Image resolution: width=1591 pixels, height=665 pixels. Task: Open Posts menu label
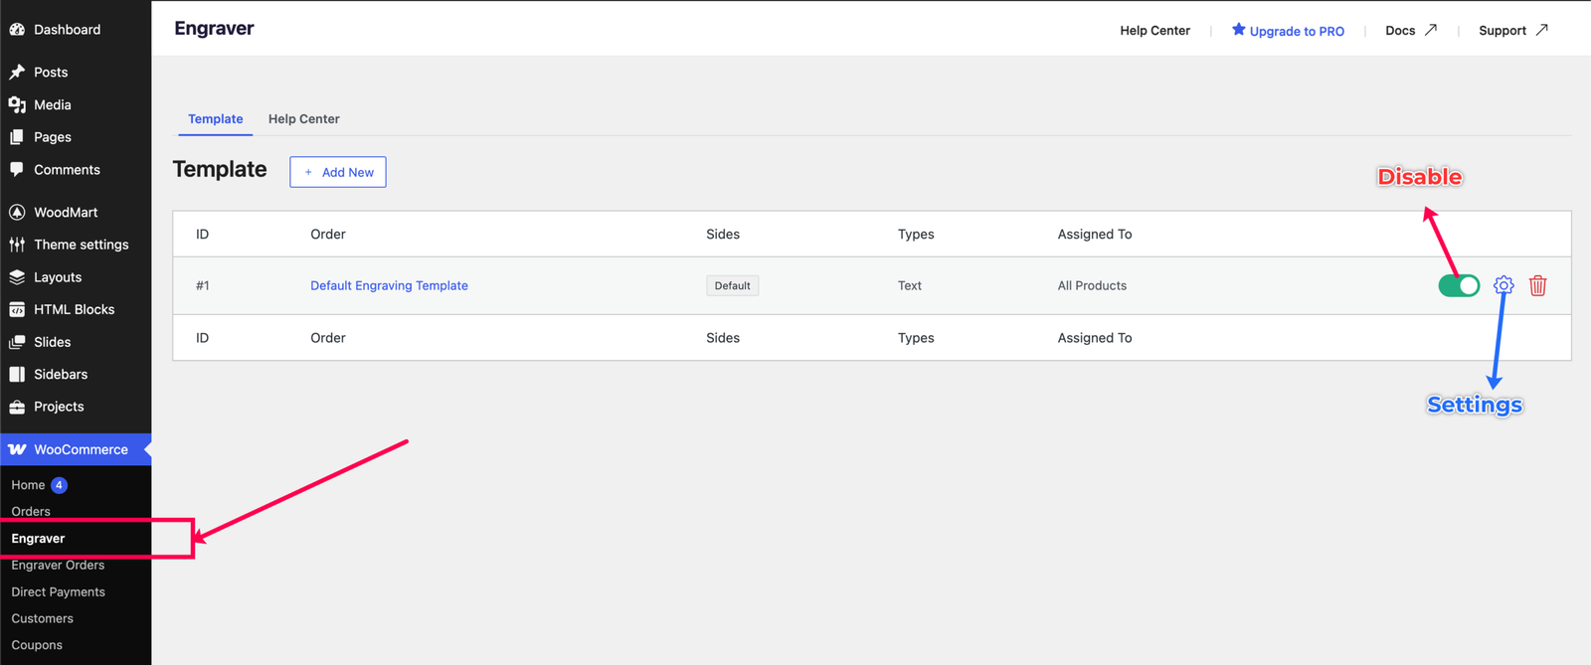tap(51, 72)
